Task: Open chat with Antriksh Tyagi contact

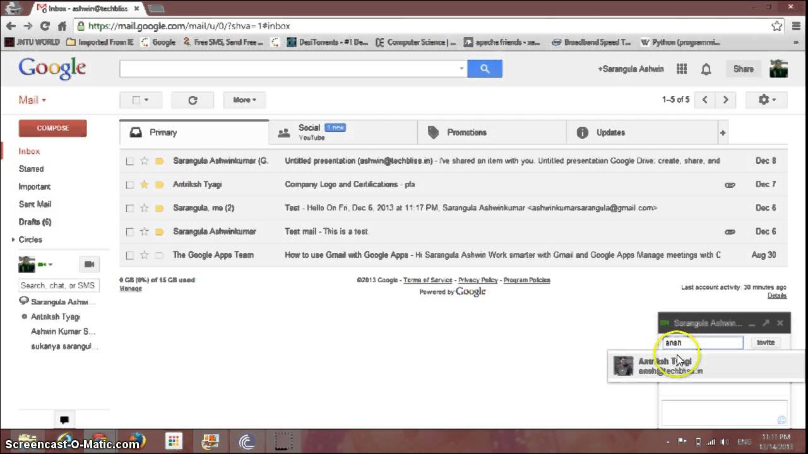Action: click(x=56, y=317)
